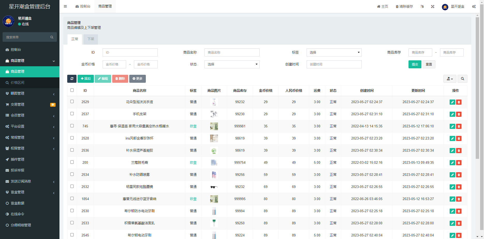Open the 标签 select dropdown
The width and height of the screenshot is (484, 239).
pos(334,53)
